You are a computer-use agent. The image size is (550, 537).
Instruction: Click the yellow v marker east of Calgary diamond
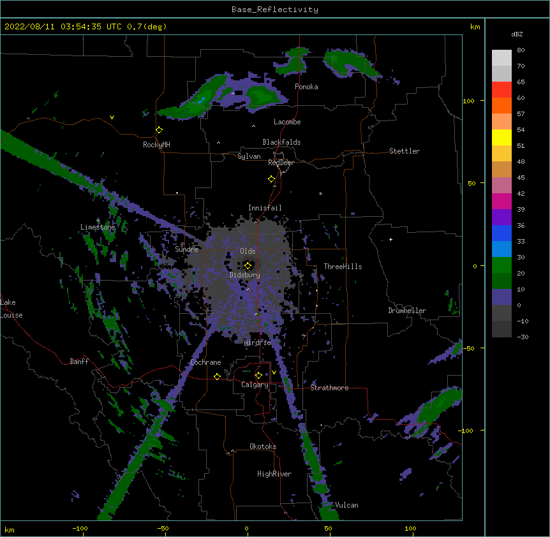274,372
